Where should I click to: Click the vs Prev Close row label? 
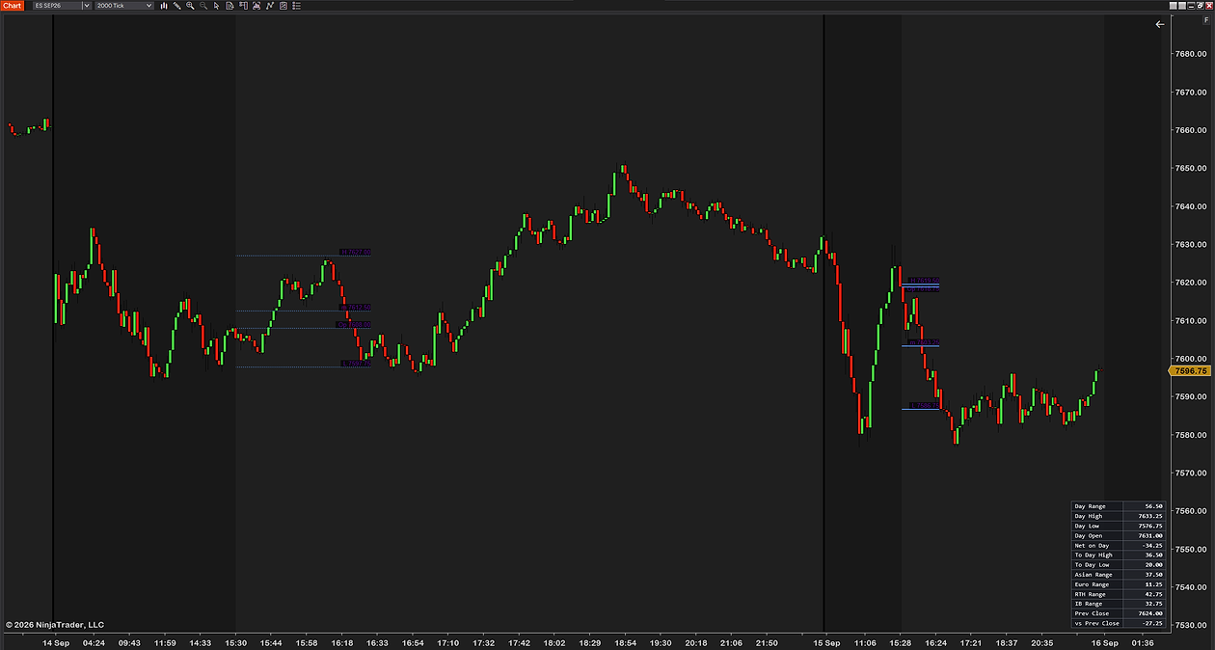pyautogui.click(x=1096, y=623)
